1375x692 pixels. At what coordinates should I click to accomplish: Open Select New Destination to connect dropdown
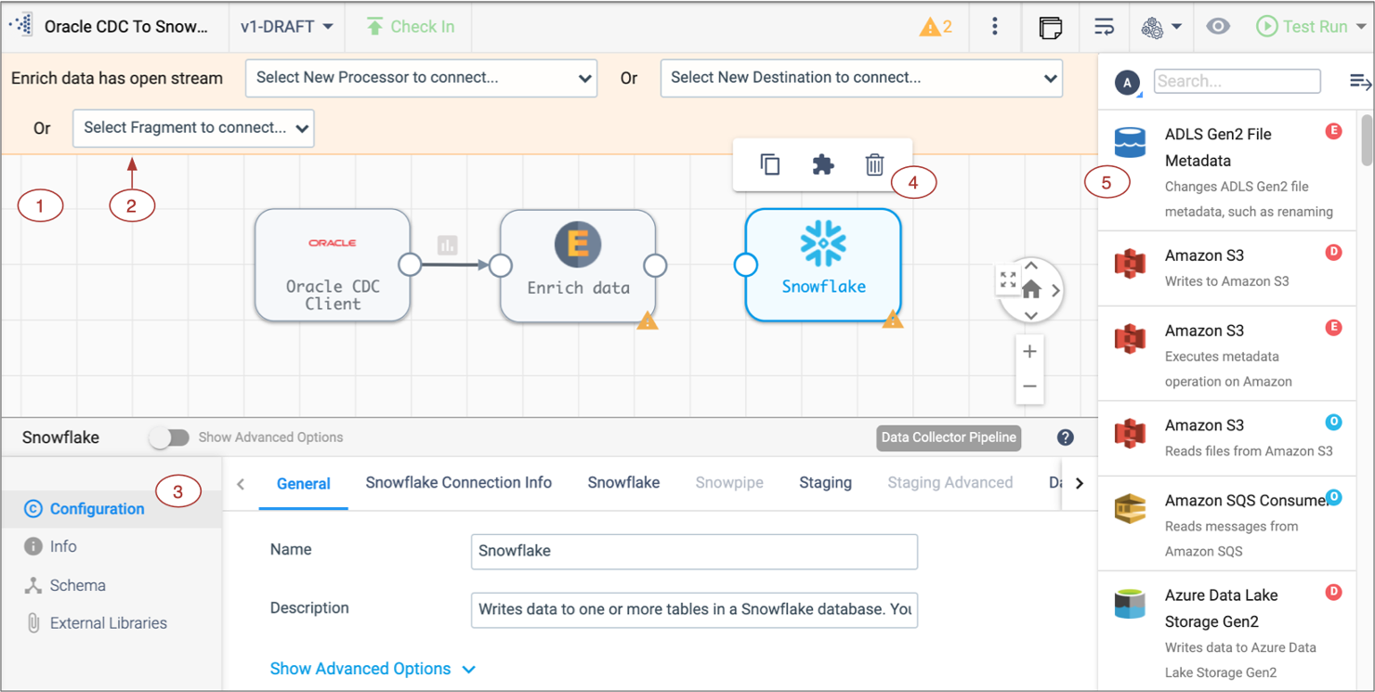click(861, 78)
